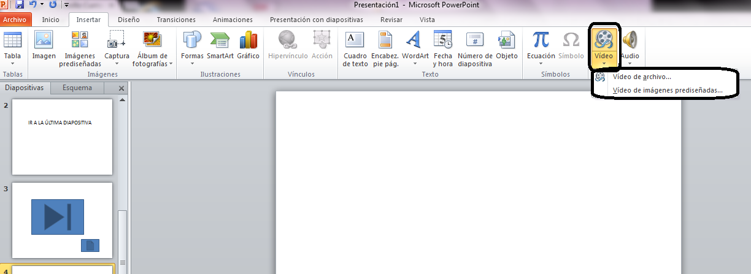Expand the Captura dropdown arrow
The height and width of the screenshot is (274, 751).
(x=116, y=63)
